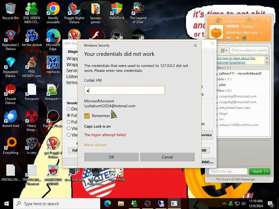
Task: Click the folder icon in Messenger header
Action: [x=237, y=38]
